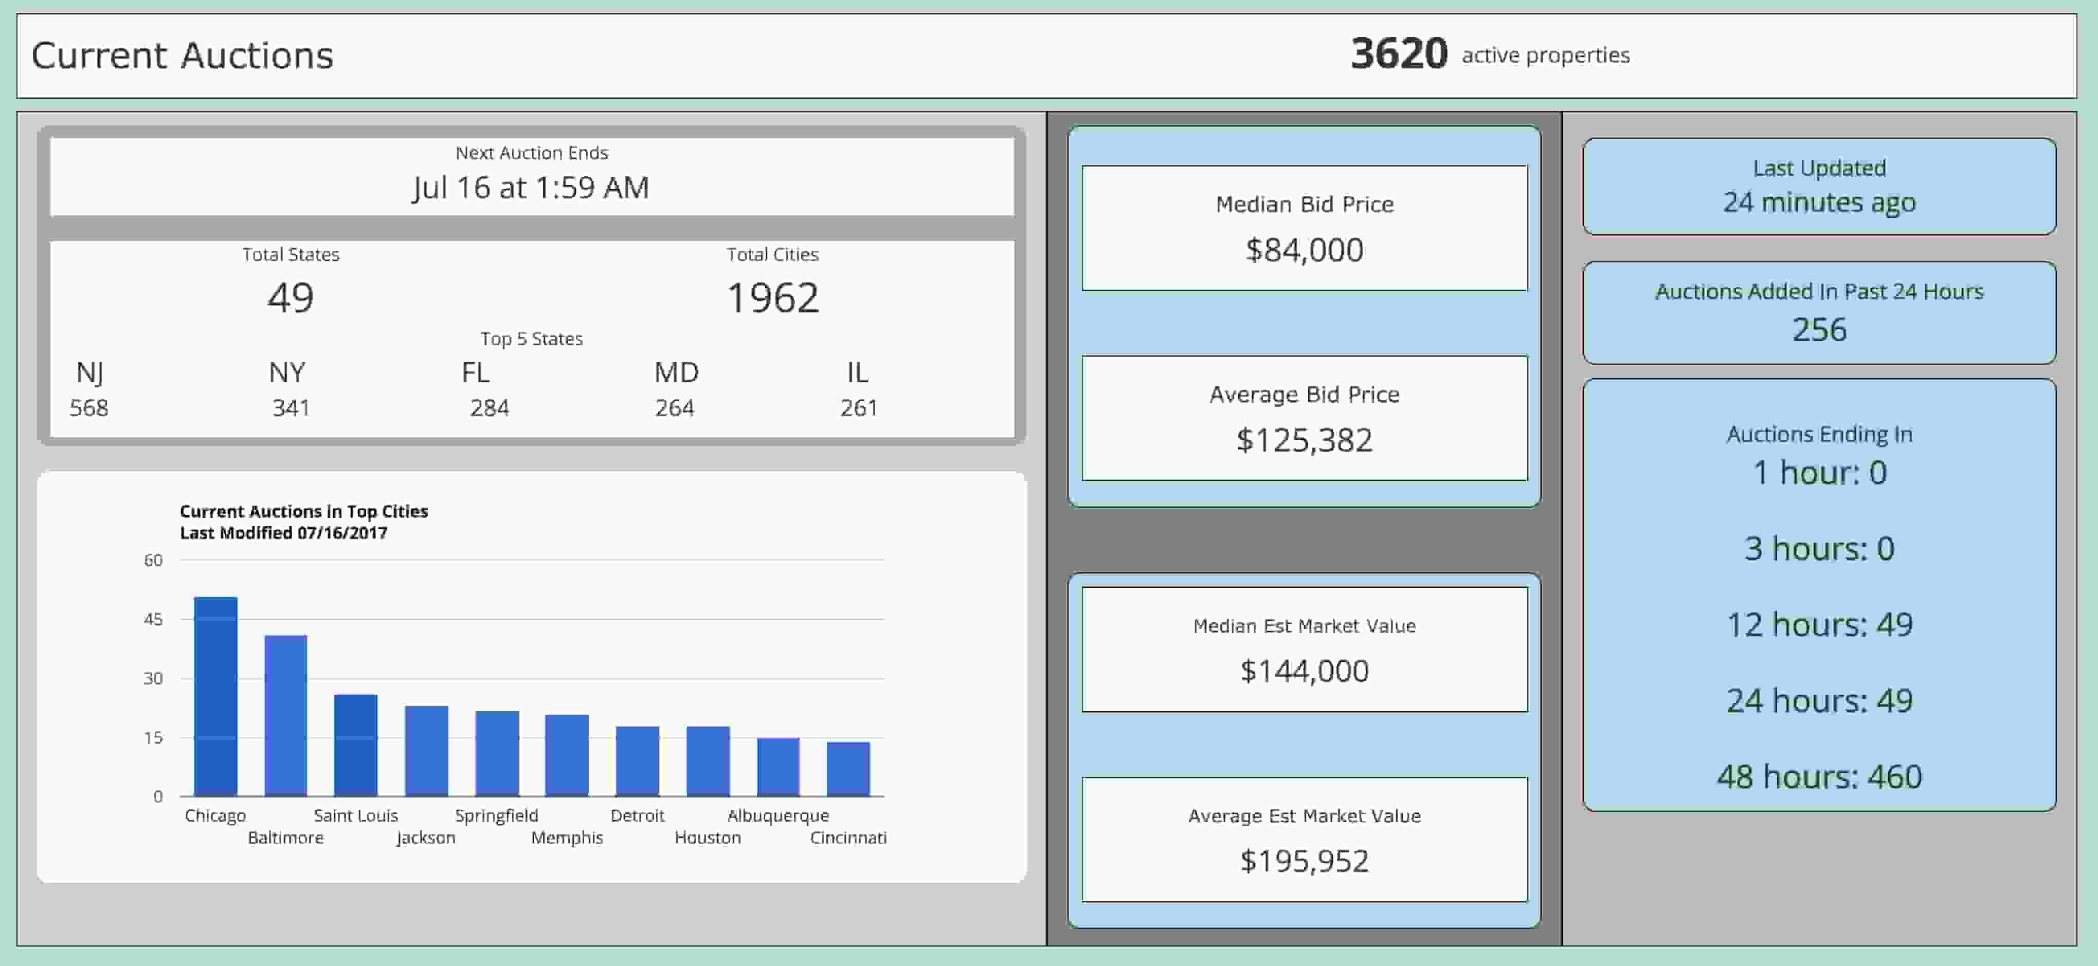Click the "Last Modified 07/16/2017" chart subtitle

283,533
